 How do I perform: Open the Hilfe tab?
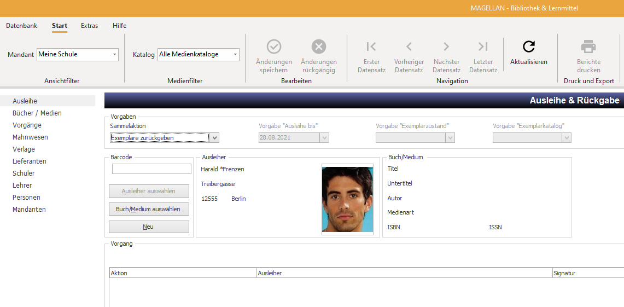pos(119,26)
